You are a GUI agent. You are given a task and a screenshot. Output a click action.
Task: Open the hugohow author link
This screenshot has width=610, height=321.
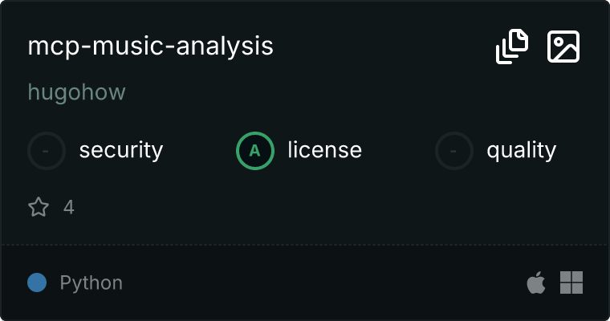[x=77, y=92]
